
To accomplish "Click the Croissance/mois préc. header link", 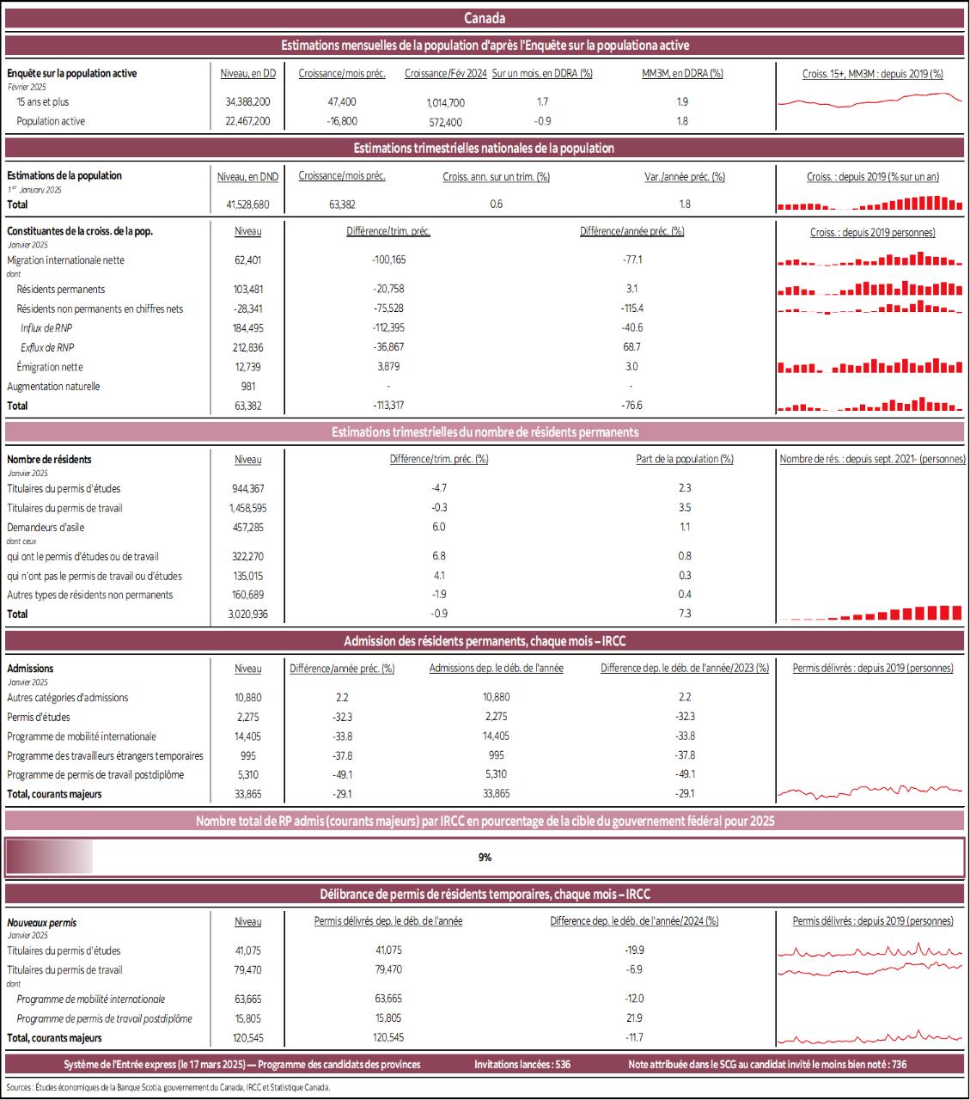I will pyautogui.click(x=341, y=74).
